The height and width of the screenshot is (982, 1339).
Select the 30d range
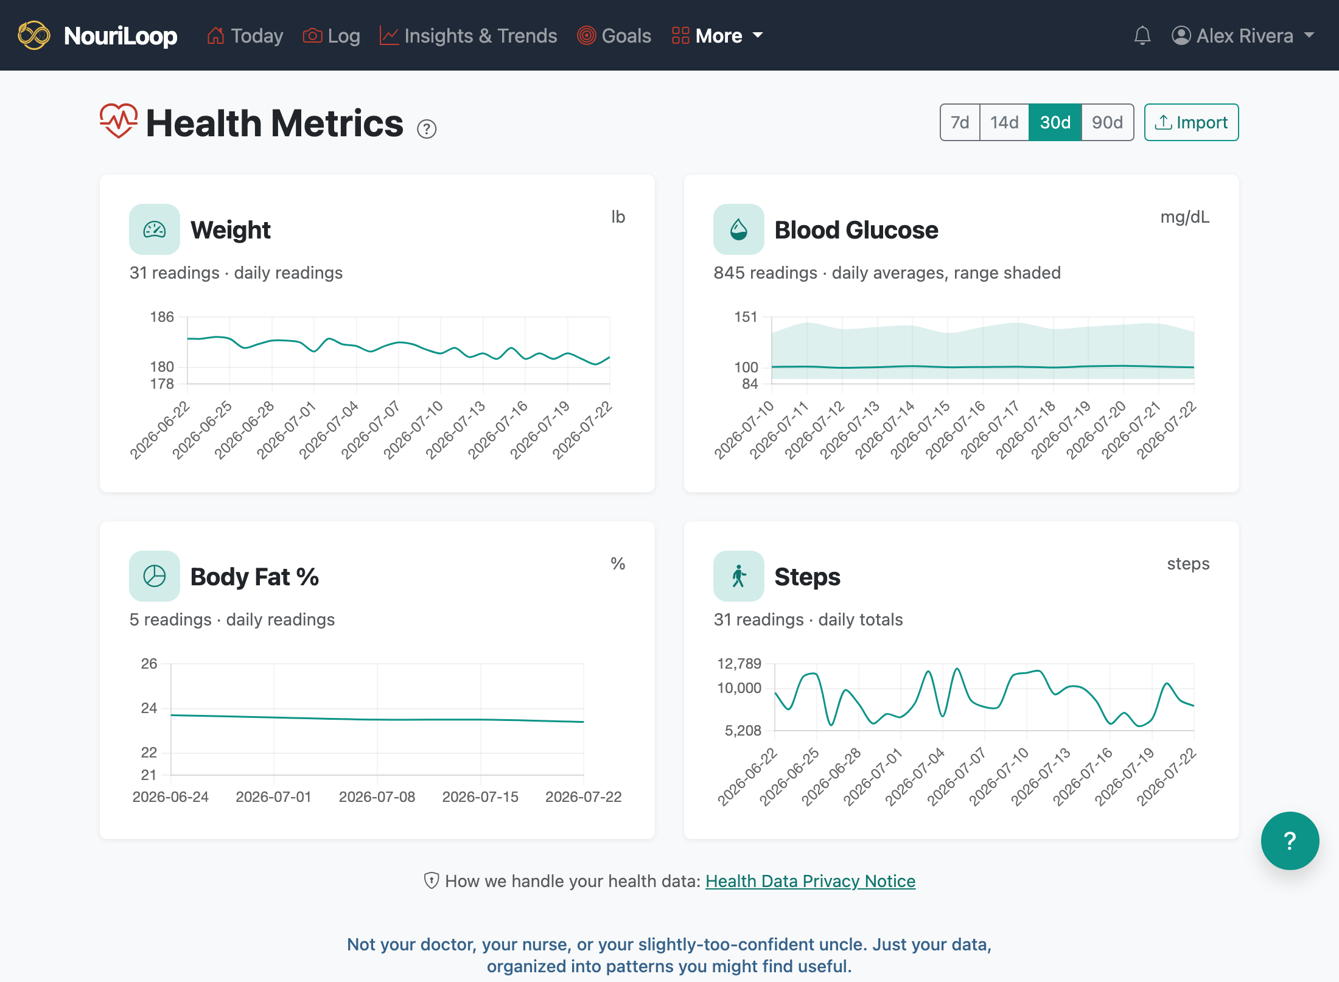tap(1055, 122)
